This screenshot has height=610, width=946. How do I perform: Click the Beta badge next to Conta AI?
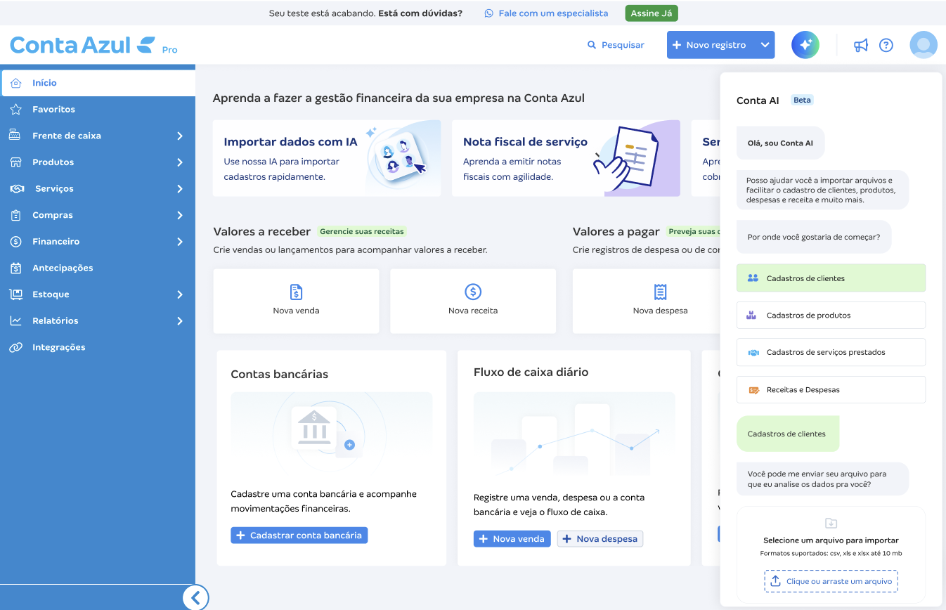tap(802, 100)
